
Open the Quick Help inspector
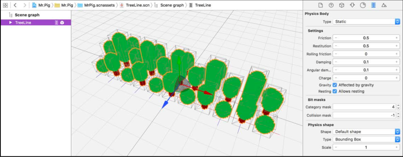(331, 5)
